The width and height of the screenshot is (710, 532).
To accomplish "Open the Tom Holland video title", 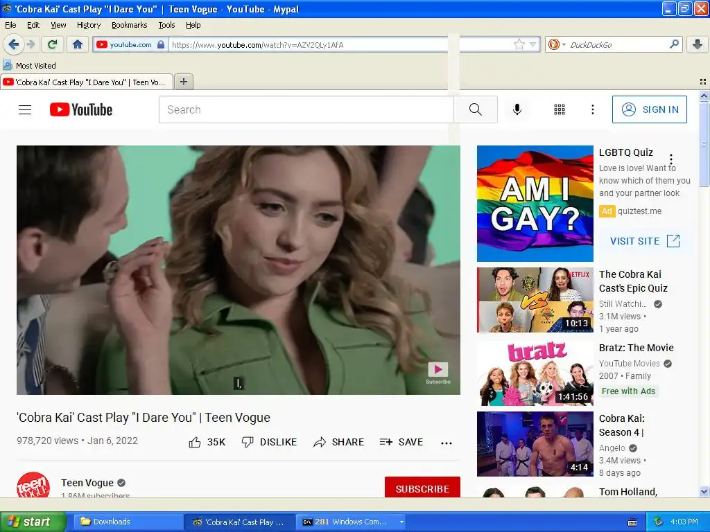I will point(628,492).
